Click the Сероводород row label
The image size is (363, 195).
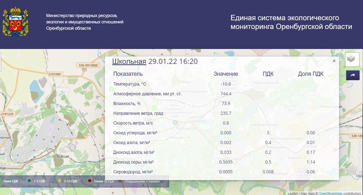132,172
